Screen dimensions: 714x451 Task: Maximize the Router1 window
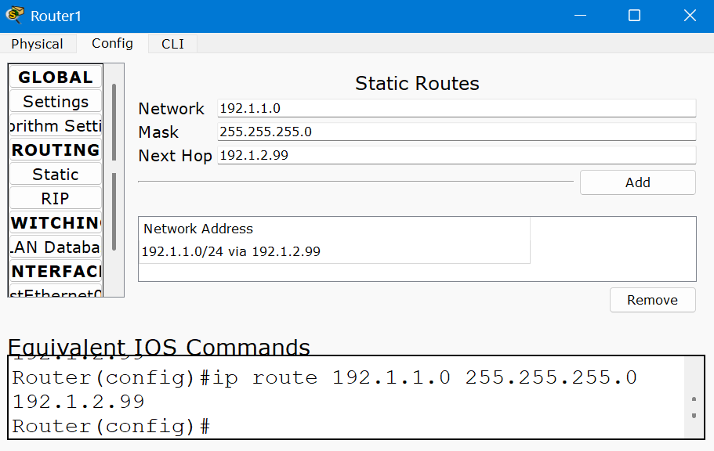tap(634, 16)
